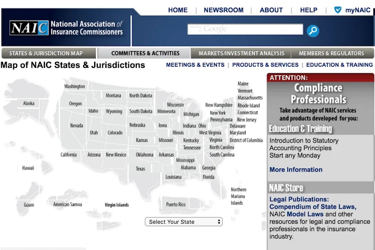Open Education & Training menu

pyautogui.click(x=339, y=65)
